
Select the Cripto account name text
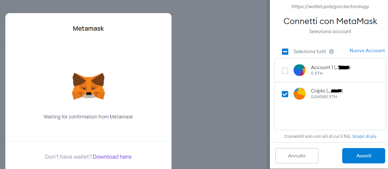click(327, 91)
